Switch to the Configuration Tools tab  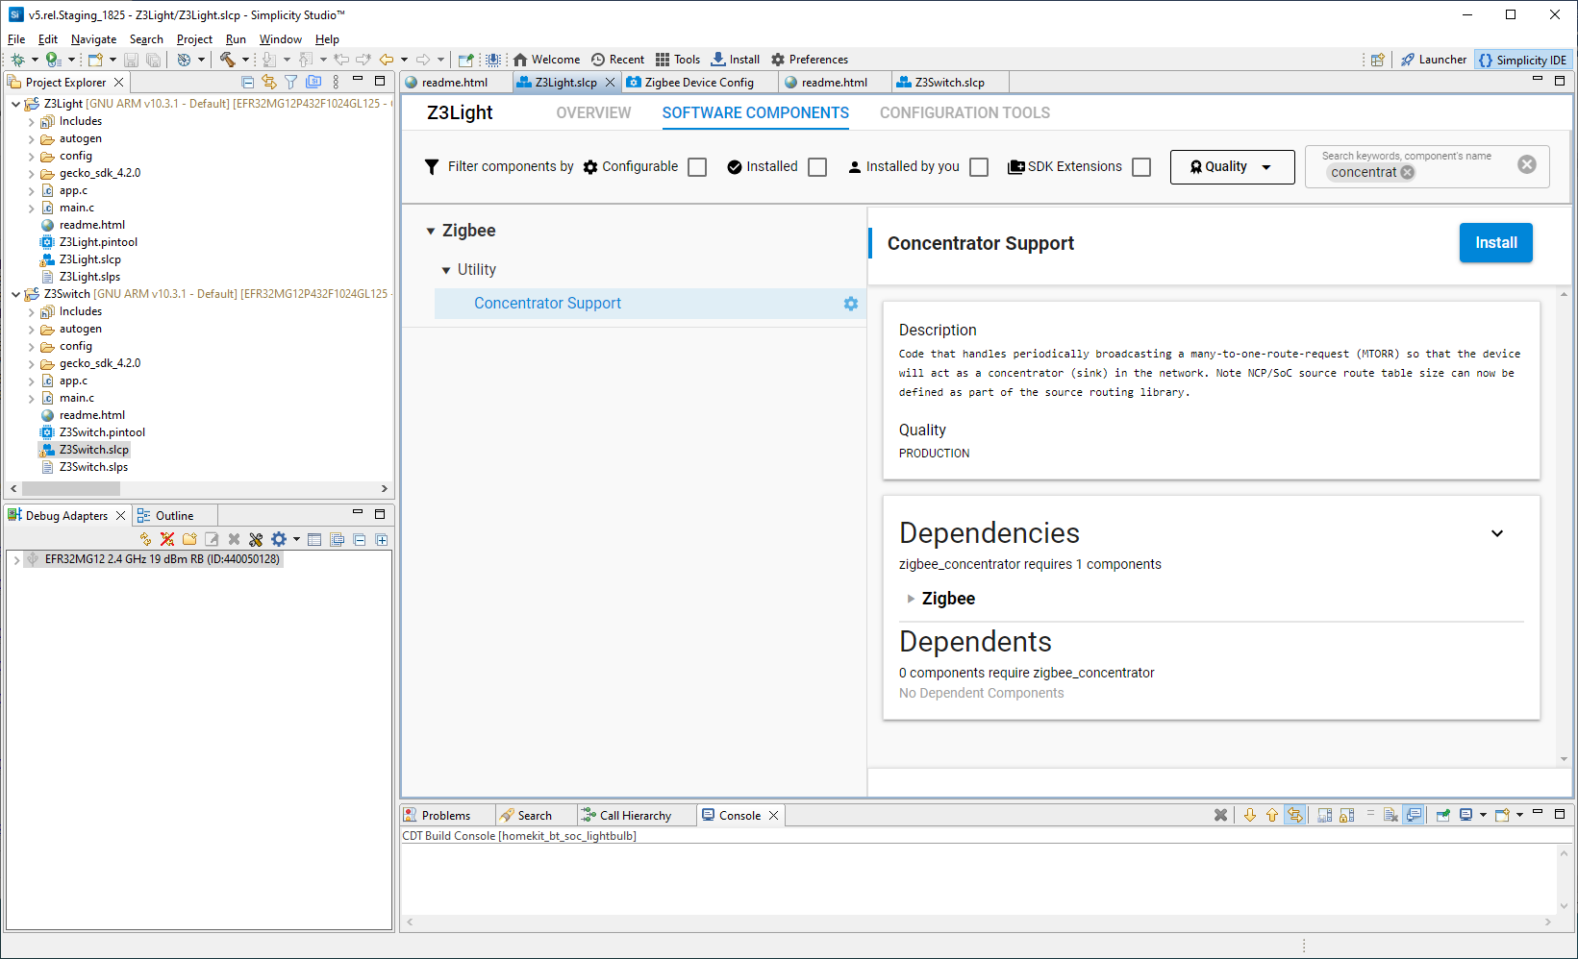coord(964,113)
